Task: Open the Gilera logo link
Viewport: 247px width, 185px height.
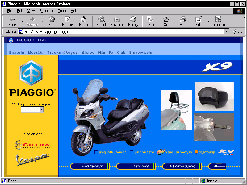Action: tap(32, 145)
